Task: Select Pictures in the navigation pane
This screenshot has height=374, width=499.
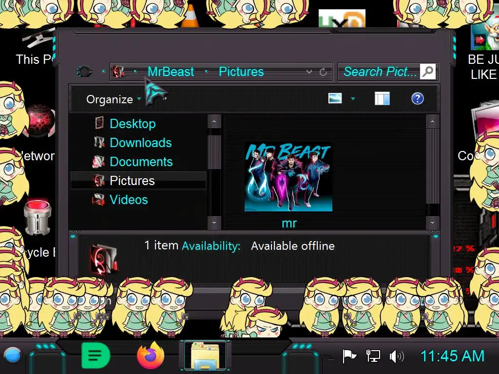Action: pos(138,181)
